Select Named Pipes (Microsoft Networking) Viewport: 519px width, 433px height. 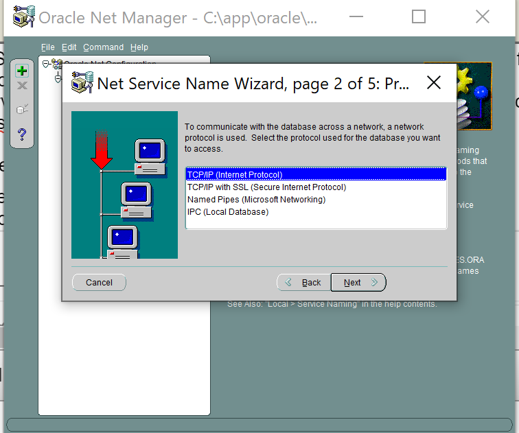click(256, 200)
